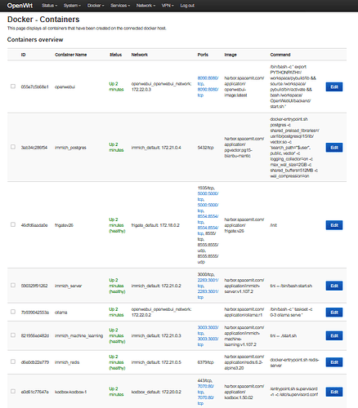358x408 pixels.
Task: Check the immich_machine_learning container checkbox
Action: (x=13, y=335)
